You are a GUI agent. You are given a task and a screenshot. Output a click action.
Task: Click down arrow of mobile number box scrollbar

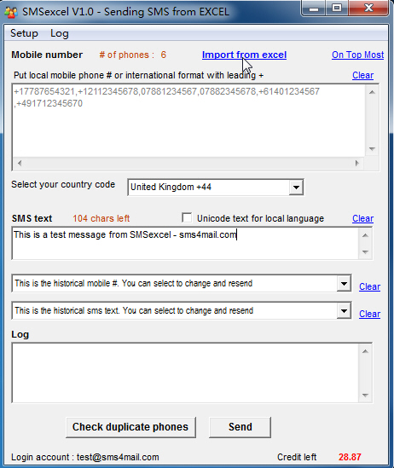click(372, 149)
